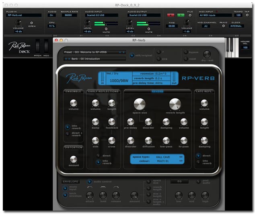Click the ENVELOPE section button

70,182
